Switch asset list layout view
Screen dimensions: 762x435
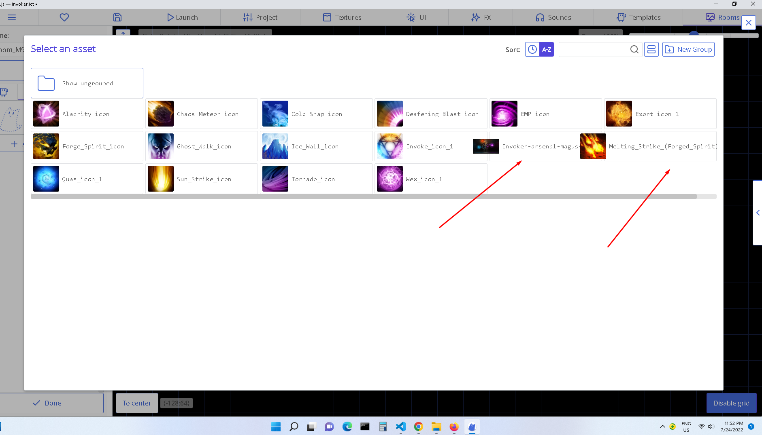click(651, 49)
